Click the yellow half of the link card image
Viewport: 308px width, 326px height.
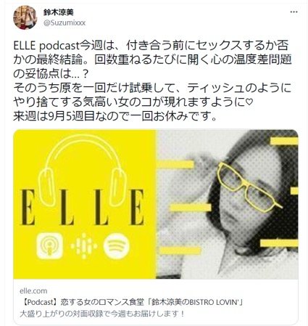click(x=85, y=204)
